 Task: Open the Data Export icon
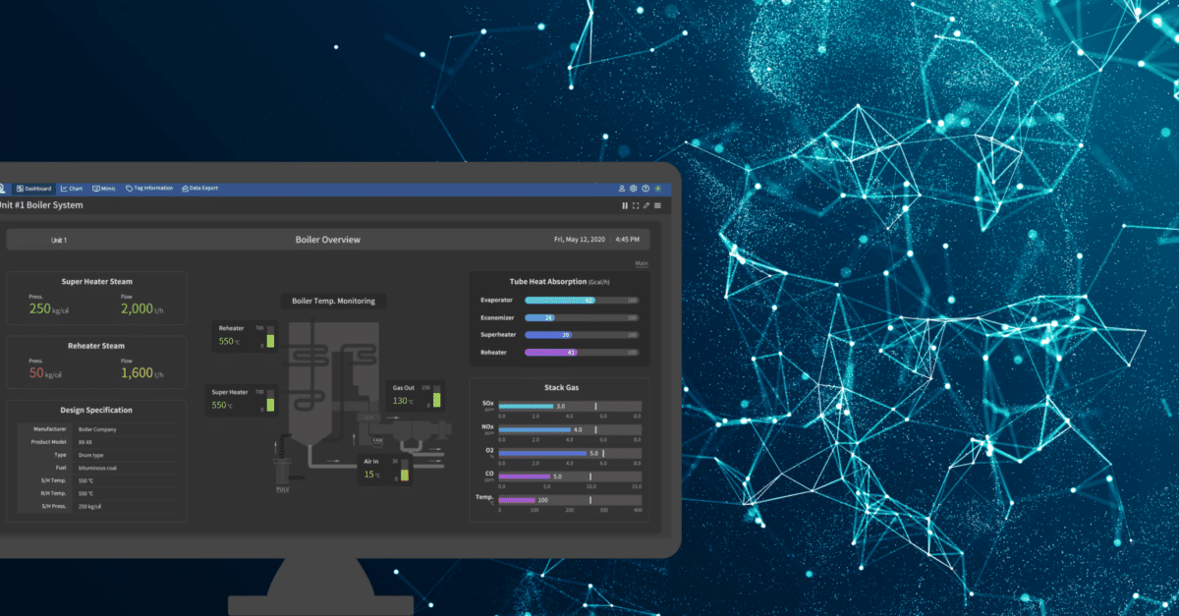[x=187, y=188]
